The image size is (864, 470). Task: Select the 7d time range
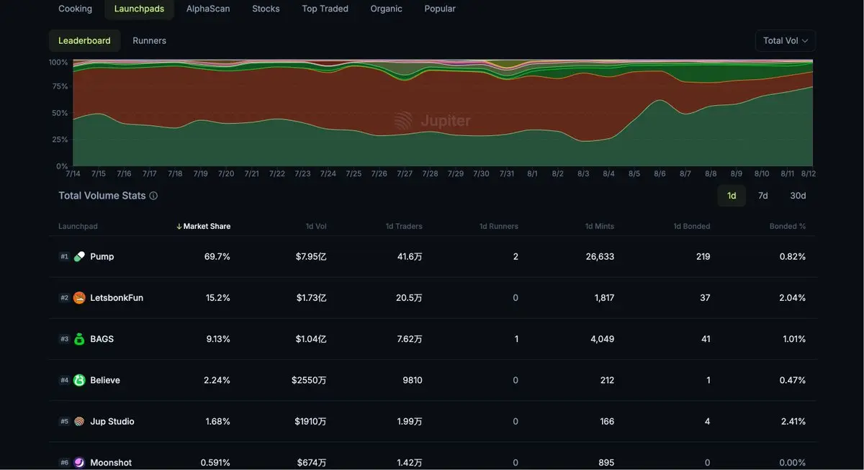click(x=762, y=196)
